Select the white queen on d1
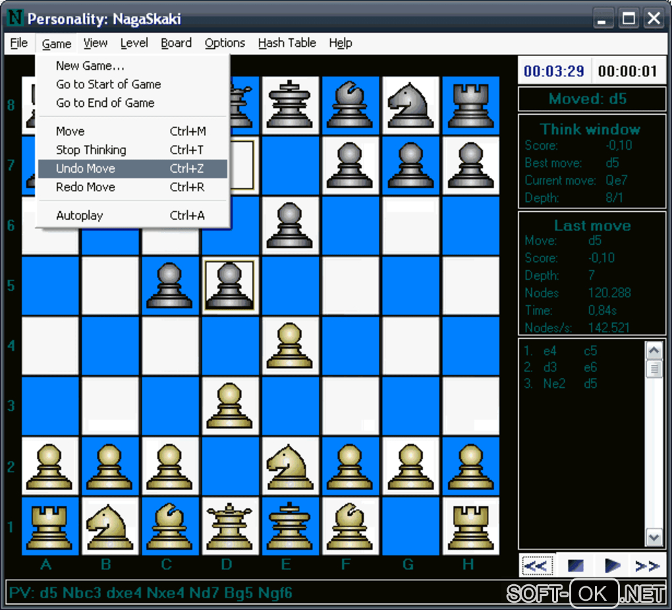The width and height of the screenshot is (672, 610). point(230,526)
